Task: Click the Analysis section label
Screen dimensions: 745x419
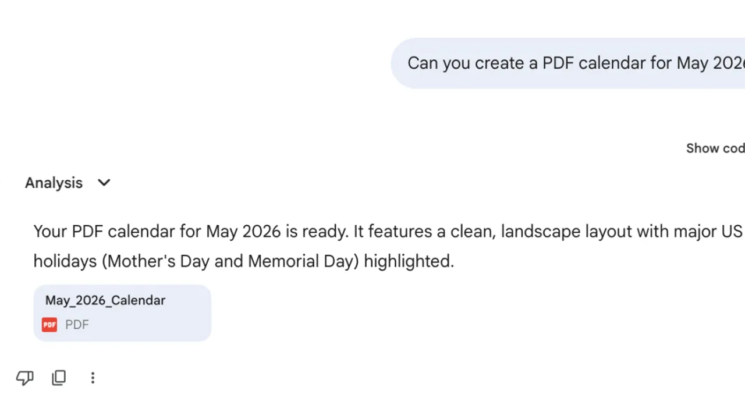Action: [54, 183]
